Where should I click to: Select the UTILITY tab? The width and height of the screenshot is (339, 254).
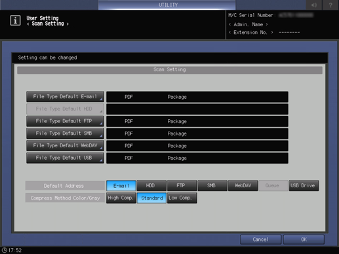(167, 5)
